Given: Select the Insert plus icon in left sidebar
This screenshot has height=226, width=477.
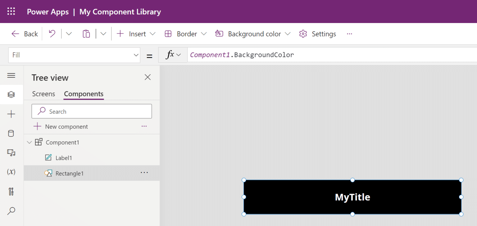Looking at the screenshot, I should pyautogui.click(x=11, y=114).
